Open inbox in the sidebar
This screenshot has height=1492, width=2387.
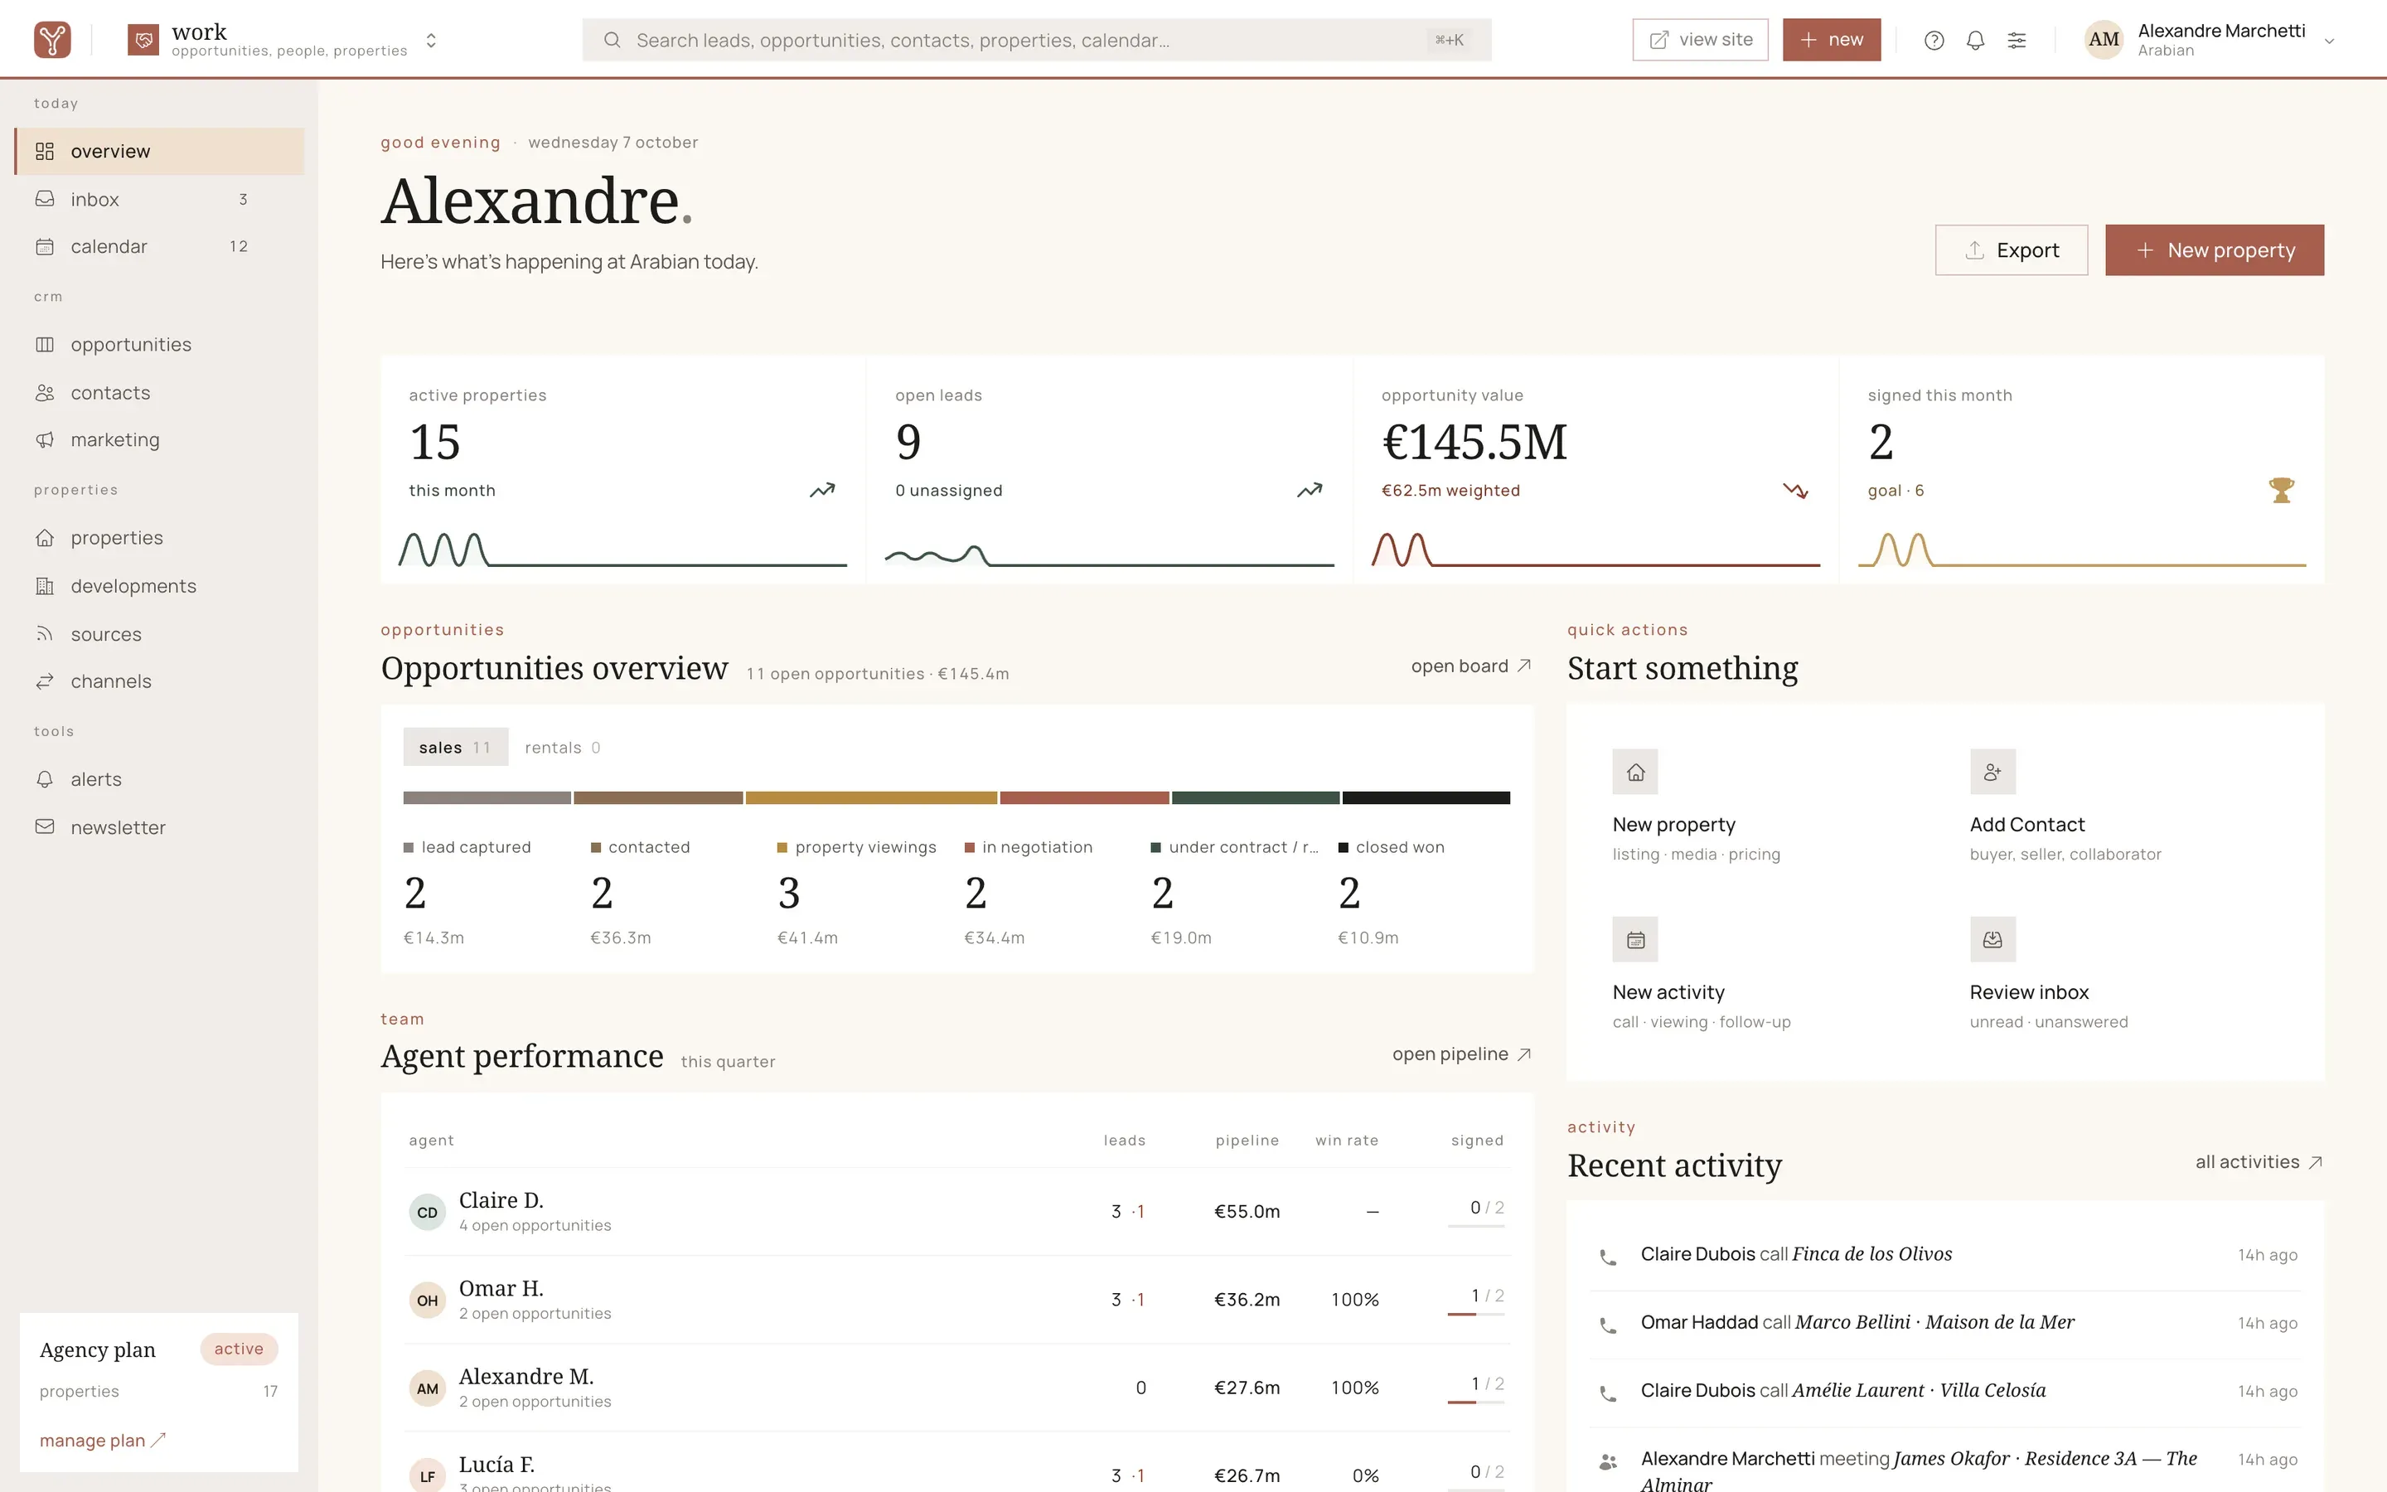[x=159, y=199]
